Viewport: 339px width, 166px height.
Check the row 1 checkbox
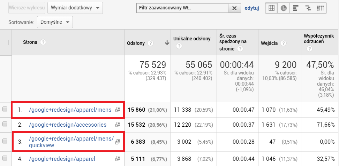pyautogui.click(x=5, y=110)
